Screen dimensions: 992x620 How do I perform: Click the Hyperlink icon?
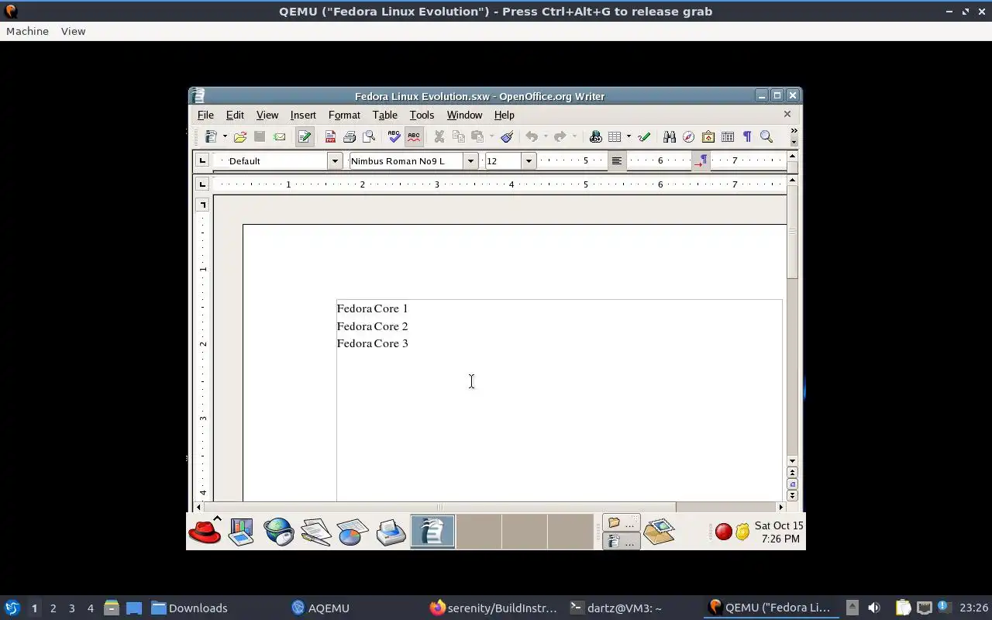tap(595, 137)
